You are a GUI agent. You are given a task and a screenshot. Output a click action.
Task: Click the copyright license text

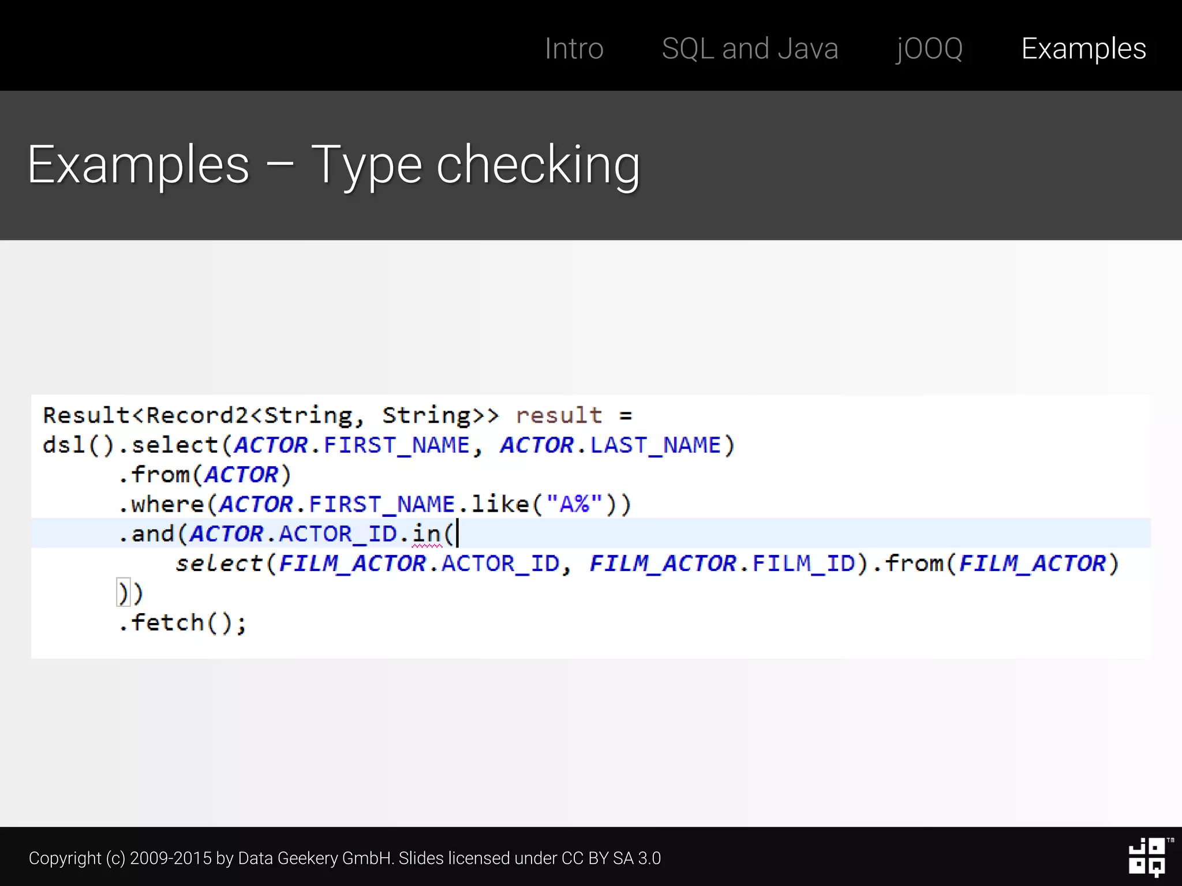[x=345, y=858]
